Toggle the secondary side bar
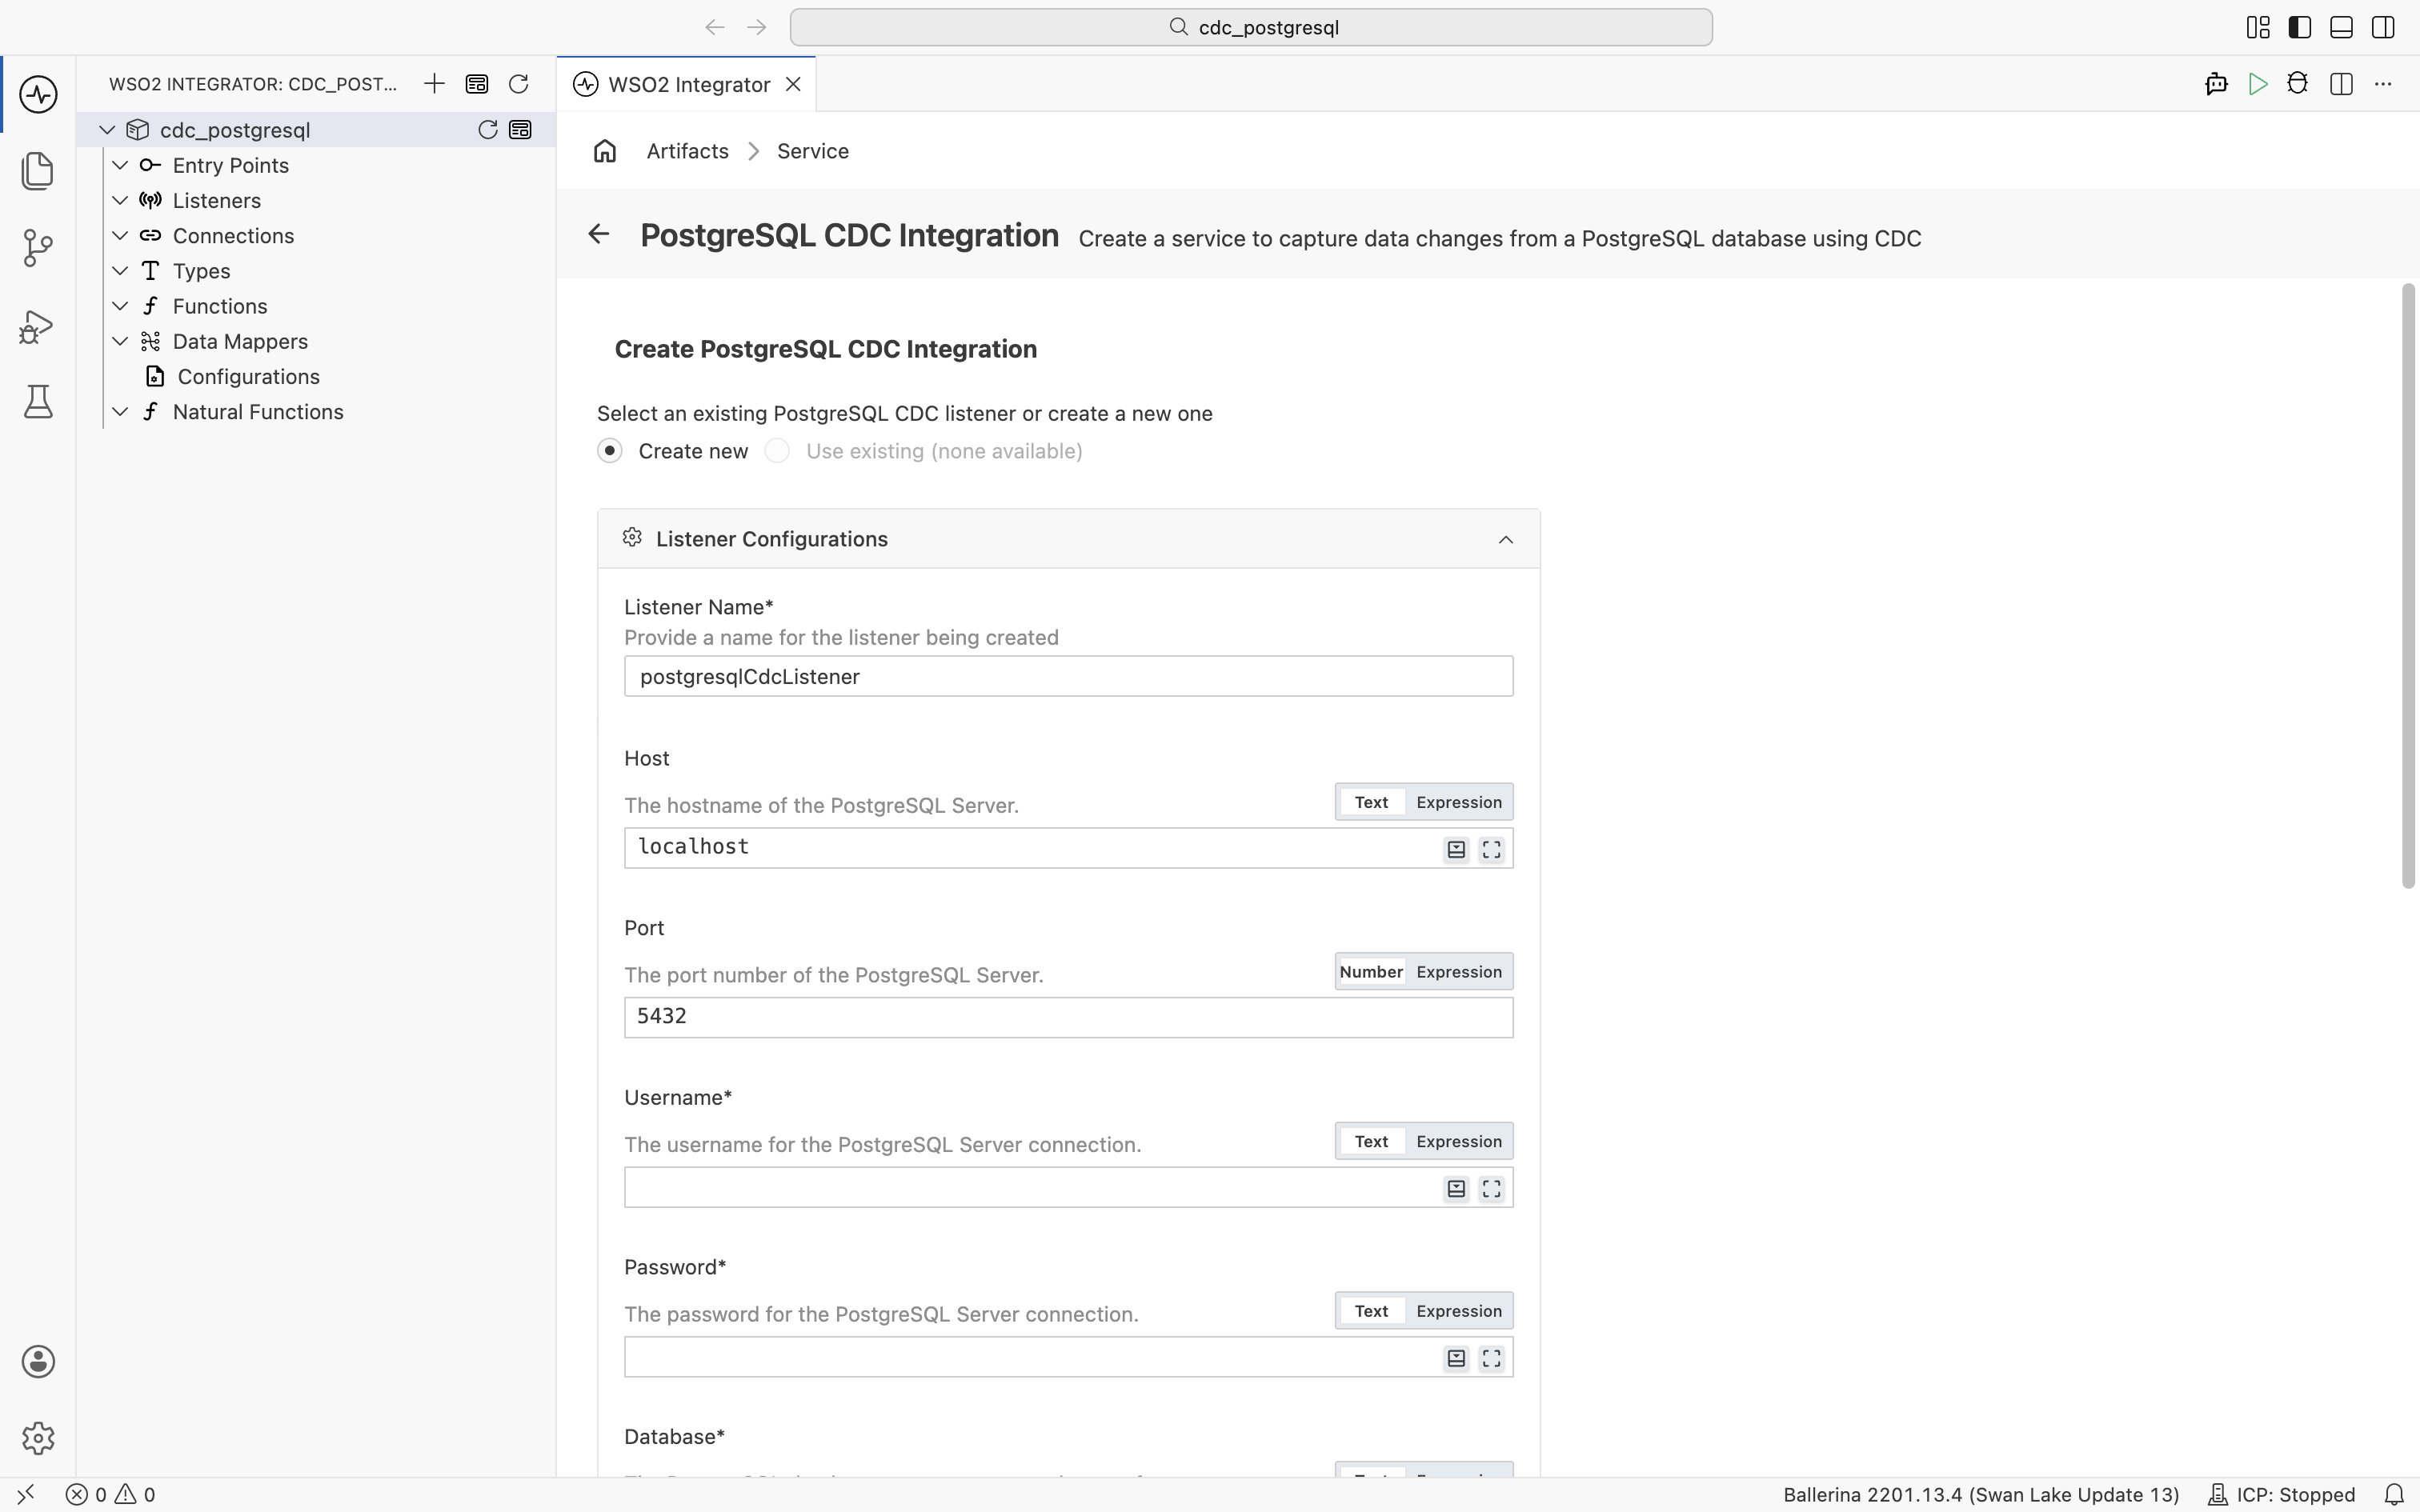2420x1512 pixels. [x=2383, y=27]
